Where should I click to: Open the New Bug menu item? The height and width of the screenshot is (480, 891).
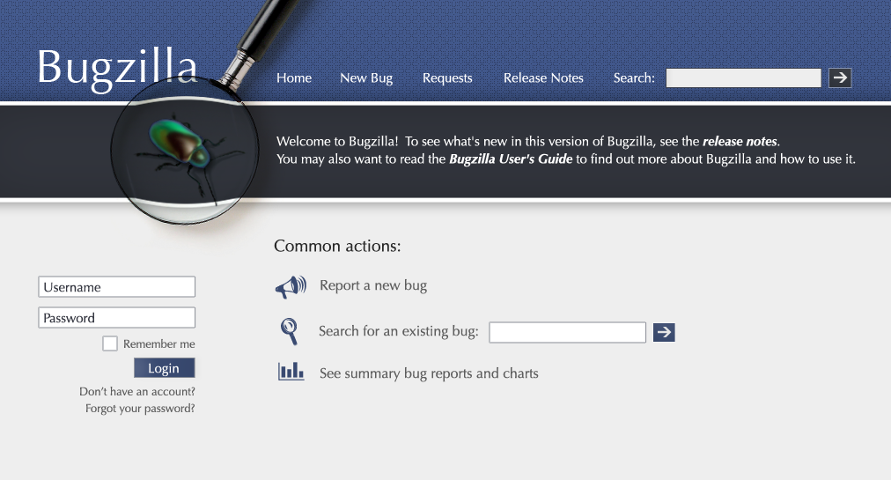[366, 78]
